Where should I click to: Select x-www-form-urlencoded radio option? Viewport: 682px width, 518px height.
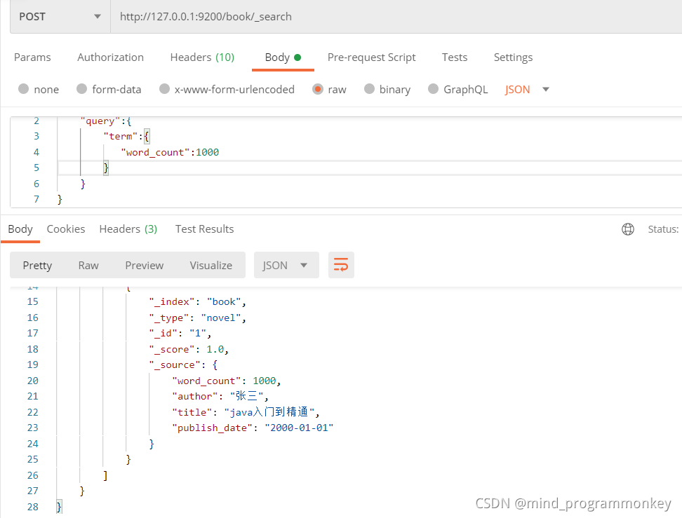tap(164, 89)
